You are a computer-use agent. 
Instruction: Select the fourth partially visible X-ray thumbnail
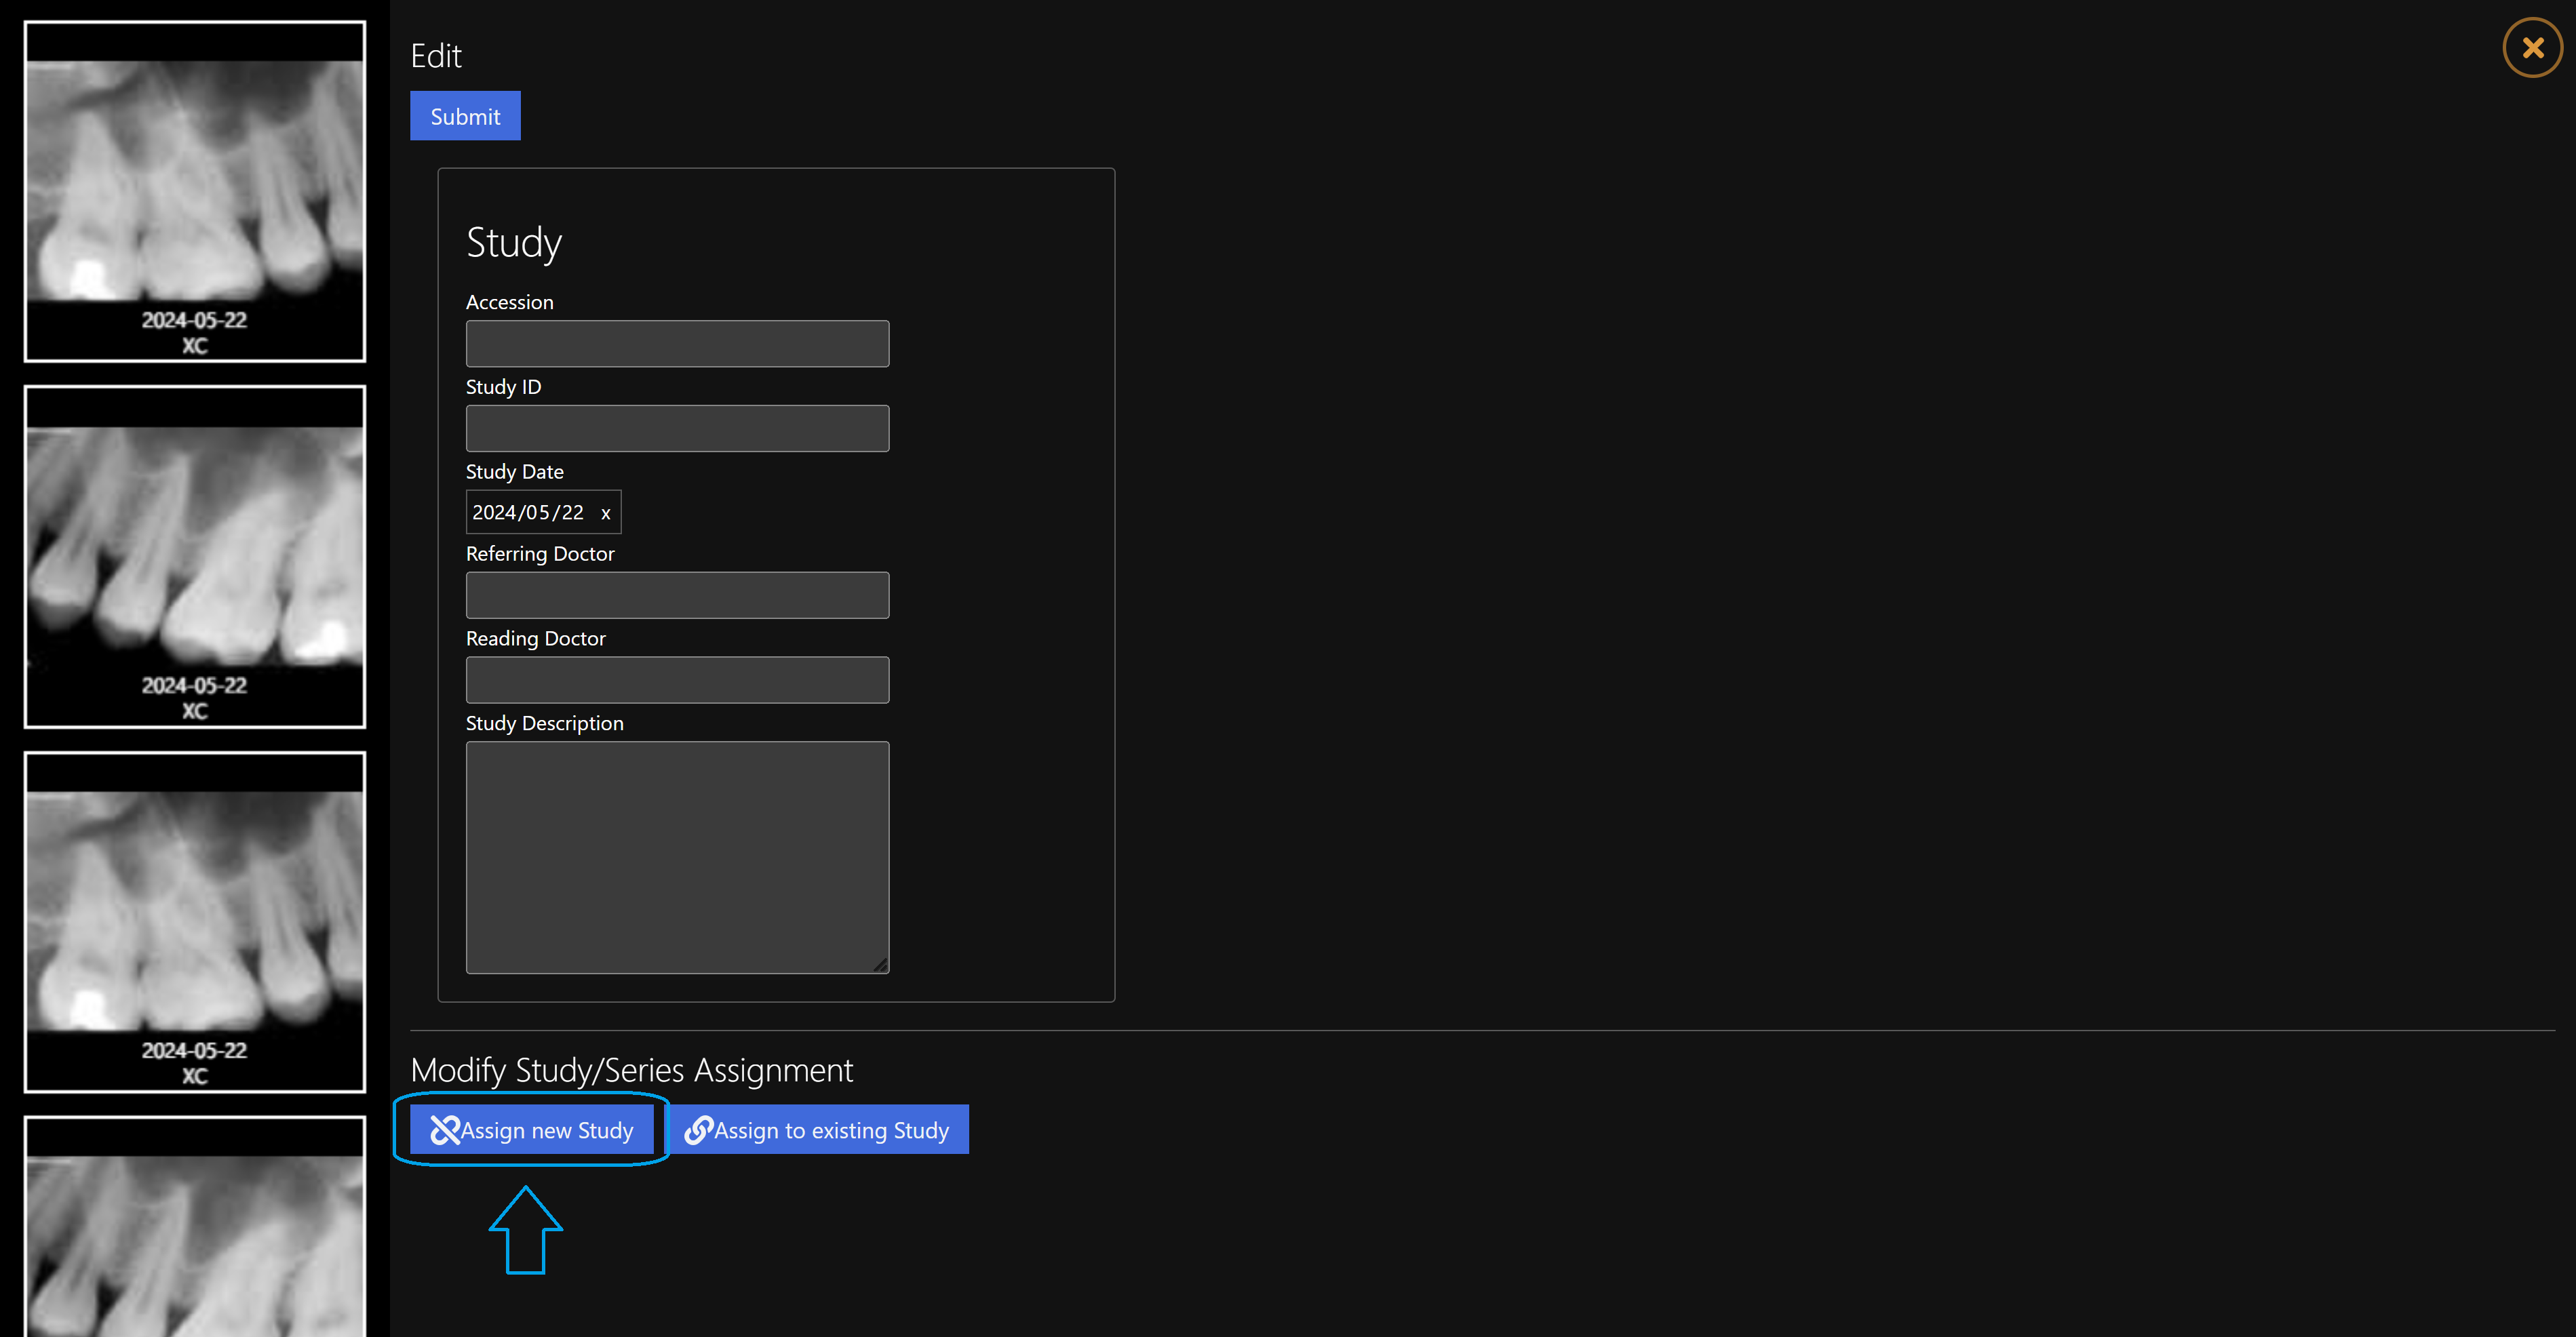point(195,1226)
